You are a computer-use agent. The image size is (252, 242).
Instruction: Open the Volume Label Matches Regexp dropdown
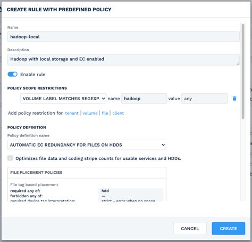[x=63, y=99]
